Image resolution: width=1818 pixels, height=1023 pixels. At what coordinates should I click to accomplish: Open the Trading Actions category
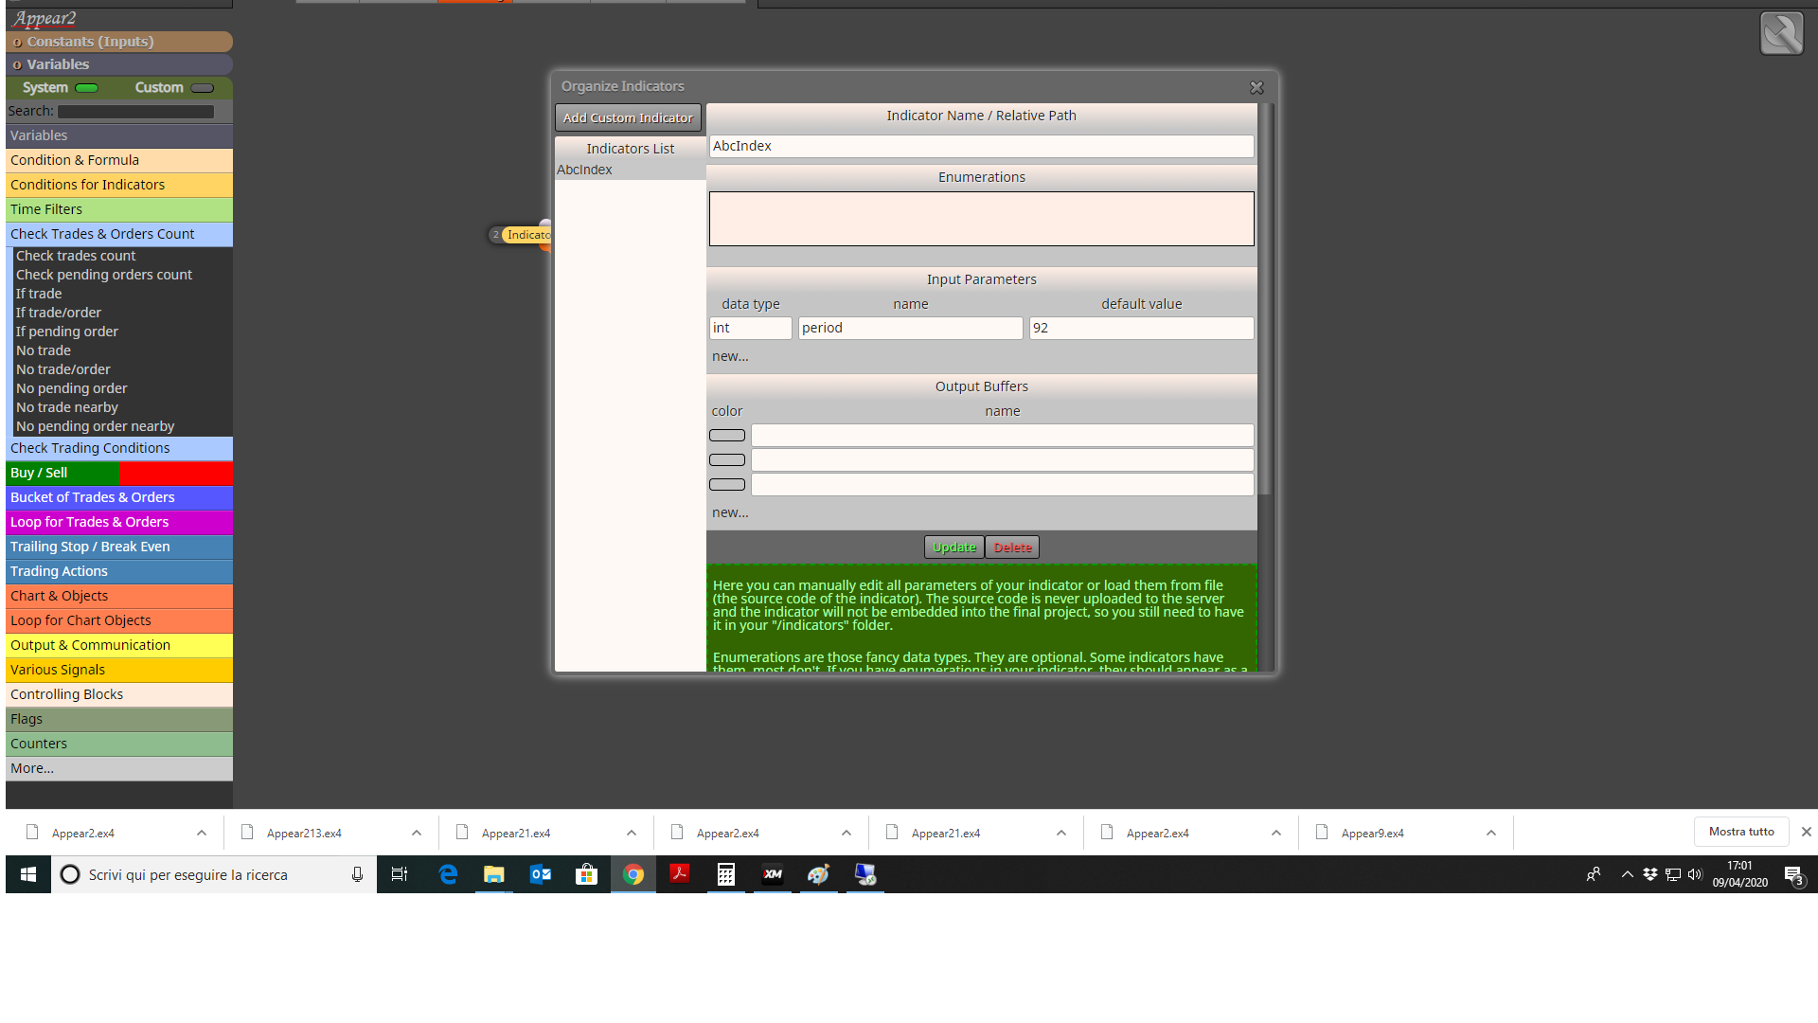119,571
